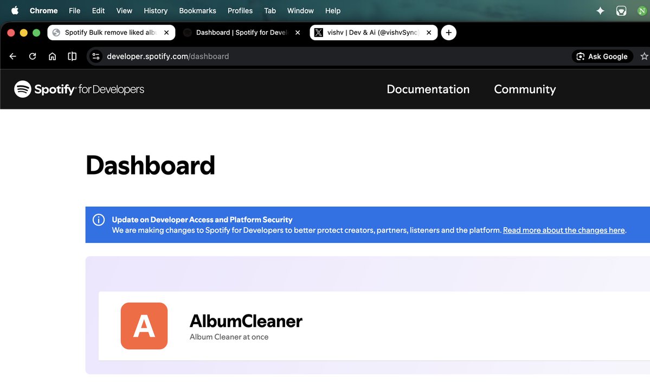Click the Update on Developer Access banner title
This screenshot has height=385, width=650.
(x=202, y=220)
